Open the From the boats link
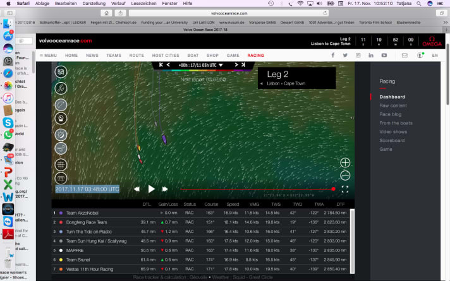Image resolution: width=450 pixels, height=281 pixels. 396,123
